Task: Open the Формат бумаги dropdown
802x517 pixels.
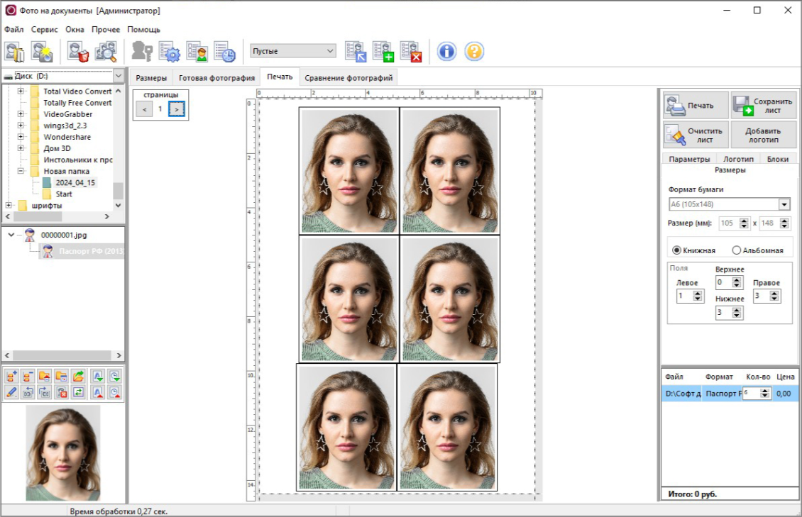Action: point(784,204)
